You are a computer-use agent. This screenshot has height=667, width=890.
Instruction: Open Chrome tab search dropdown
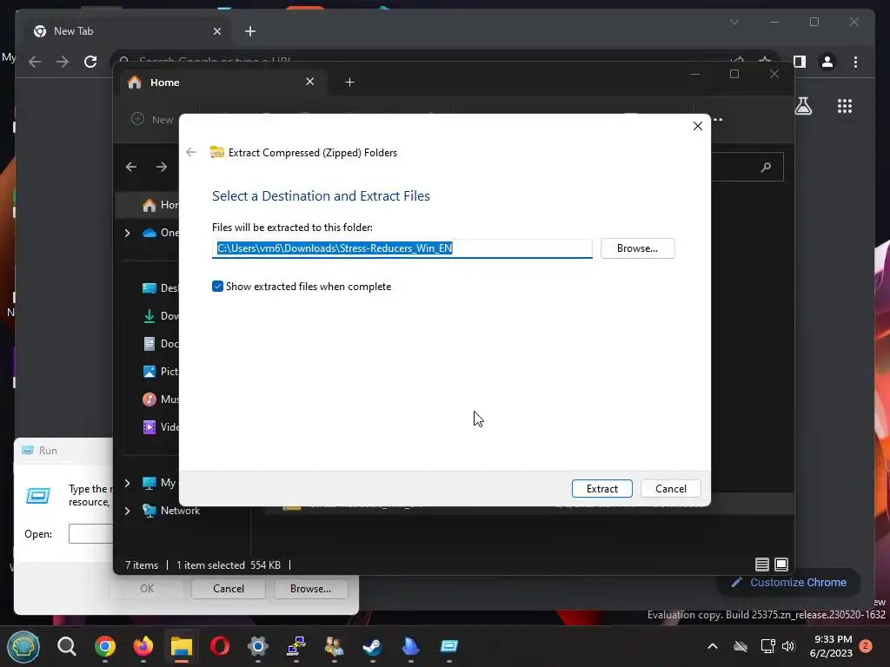tap(734, 22)
